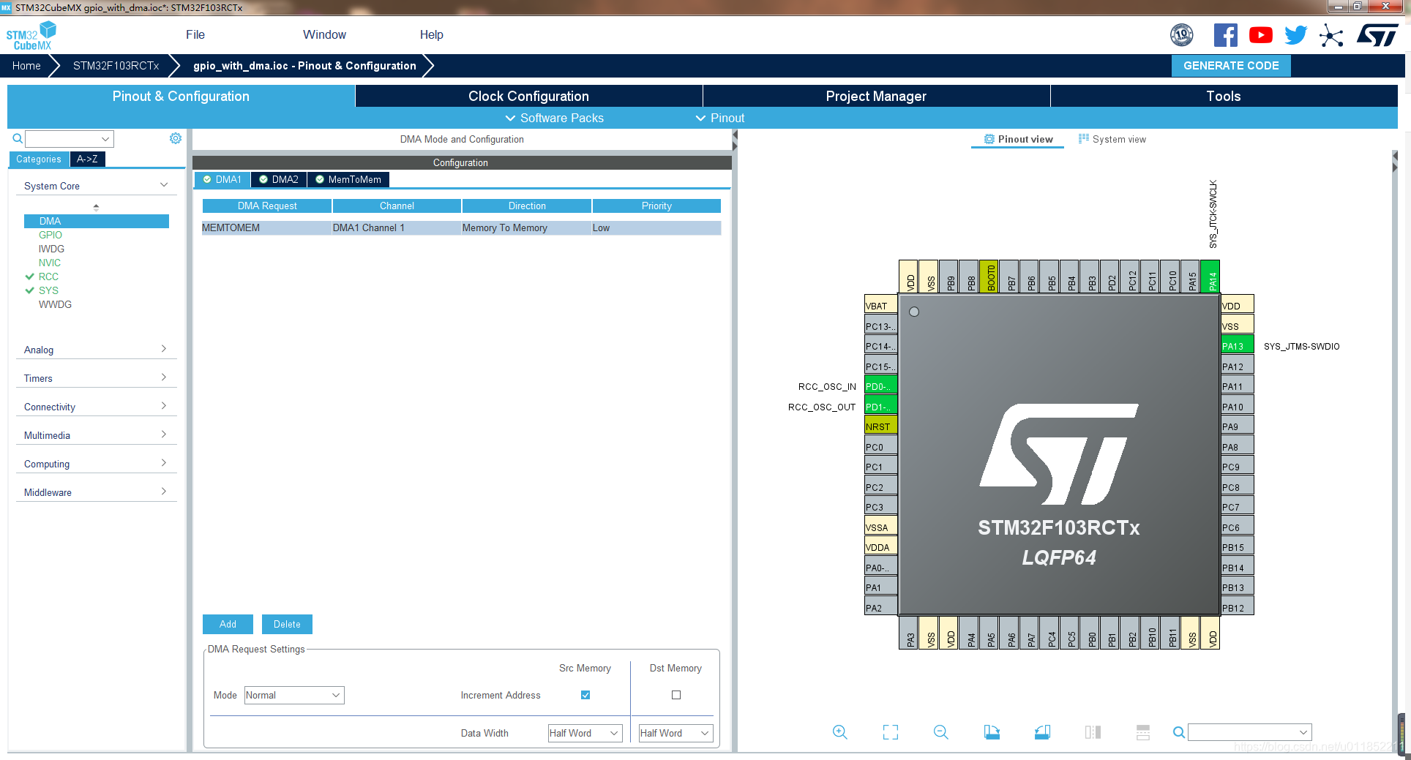The image size is (1411, 760).
Task: Zoom in on the pinout view
Action: tap(839, 732)
